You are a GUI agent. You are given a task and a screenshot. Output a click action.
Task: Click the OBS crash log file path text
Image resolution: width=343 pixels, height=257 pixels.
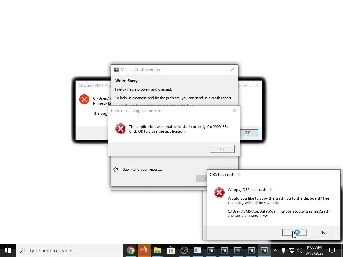278,213
